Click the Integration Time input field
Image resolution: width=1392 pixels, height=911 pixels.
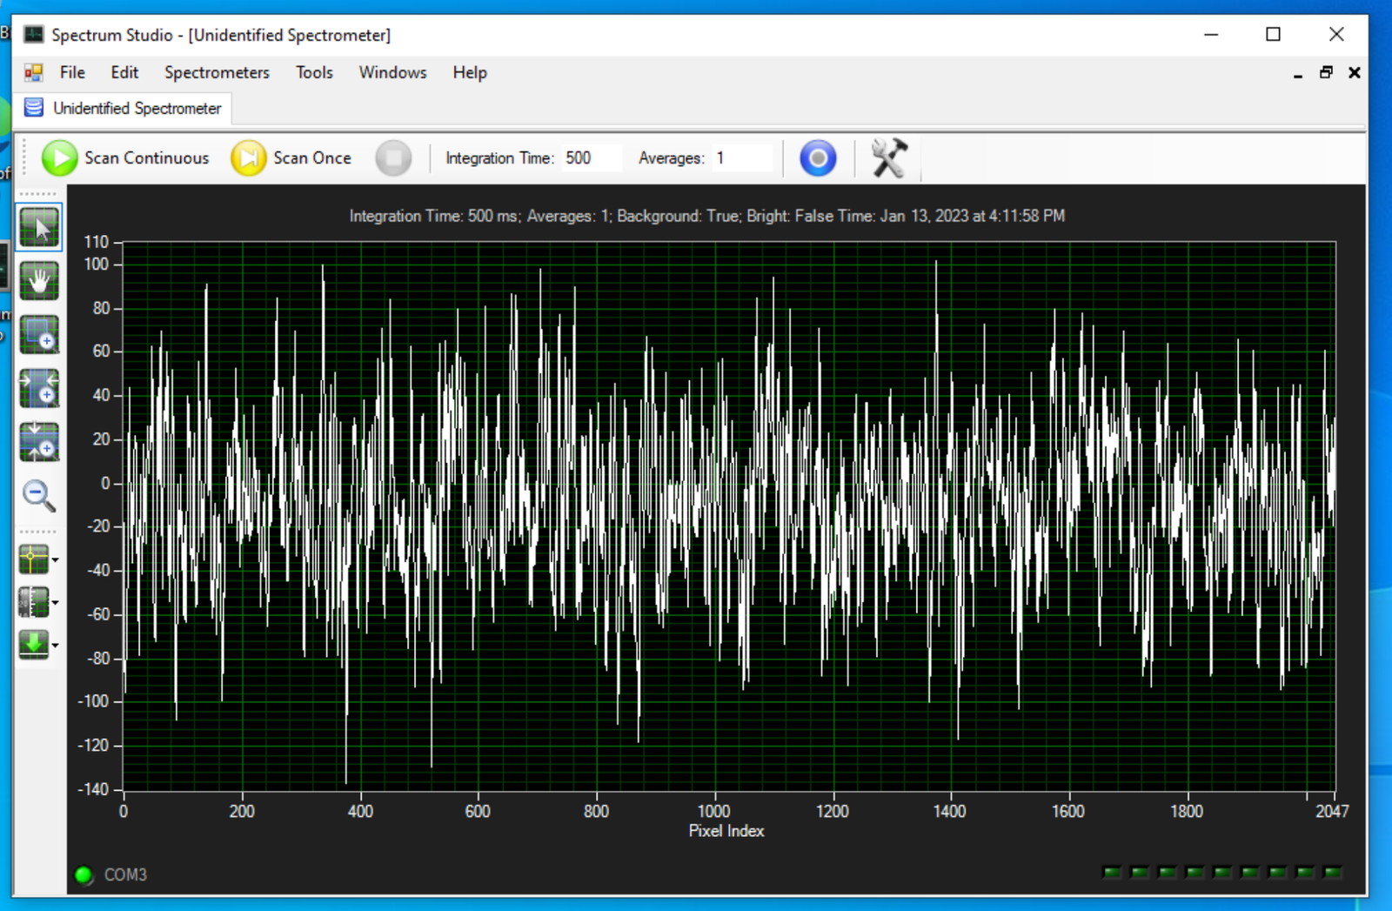click(590, 158)
